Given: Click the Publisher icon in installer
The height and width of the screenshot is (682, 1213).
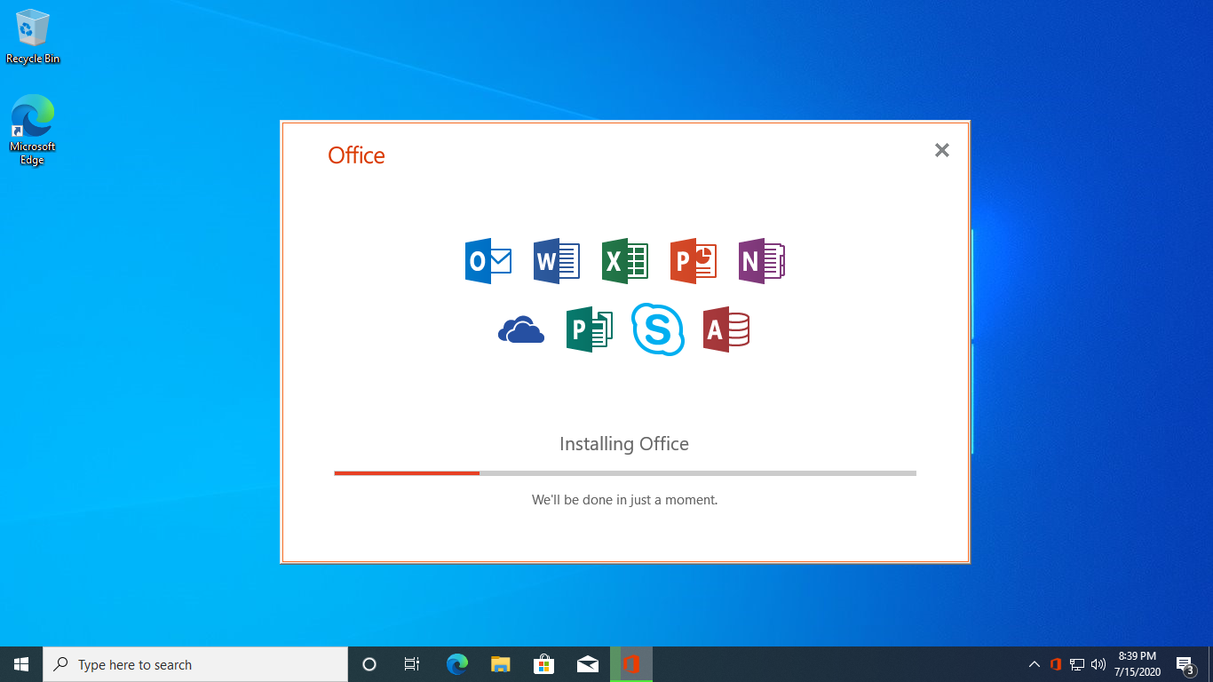Looking at the screenshot, I should point(590,329).
